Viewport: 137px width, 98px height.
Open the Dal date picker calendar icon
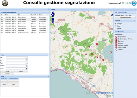27,57
